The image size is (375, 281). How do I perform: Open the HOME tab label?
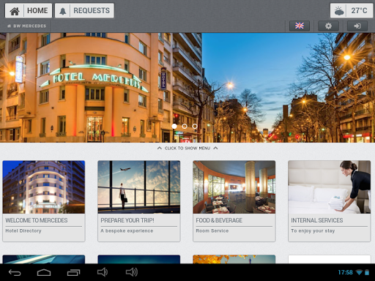(37, 11)
